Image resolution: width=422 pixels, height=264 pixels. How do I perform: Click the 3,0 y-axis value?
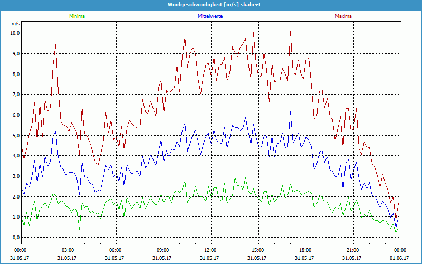coord(16,176)
